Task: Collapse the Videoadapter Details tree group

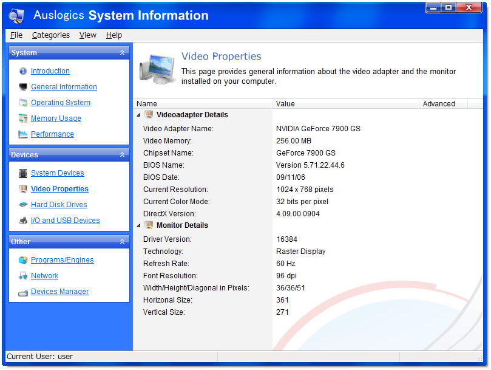Action: coord(139,115)
